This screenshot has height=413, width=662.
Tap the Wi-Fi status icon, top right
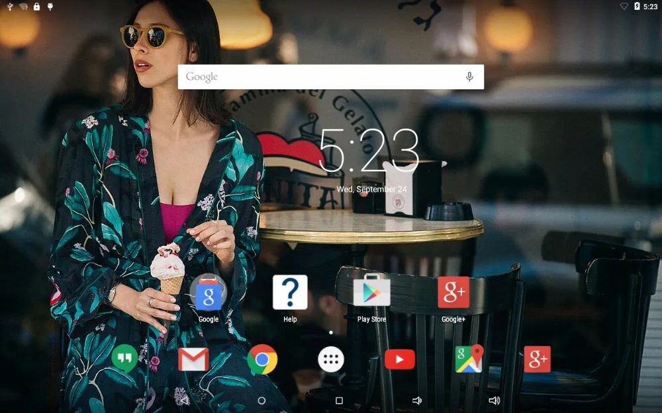tap(624, 7)
